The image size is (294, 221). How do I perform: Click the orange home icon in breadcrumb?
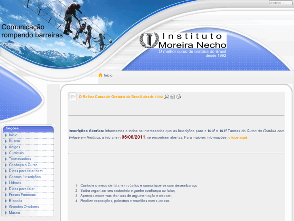(101, 75)
